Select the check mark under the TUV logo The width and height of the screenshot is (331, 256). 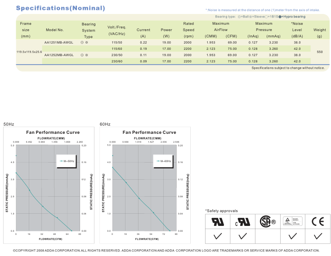[x=293, y=236]
